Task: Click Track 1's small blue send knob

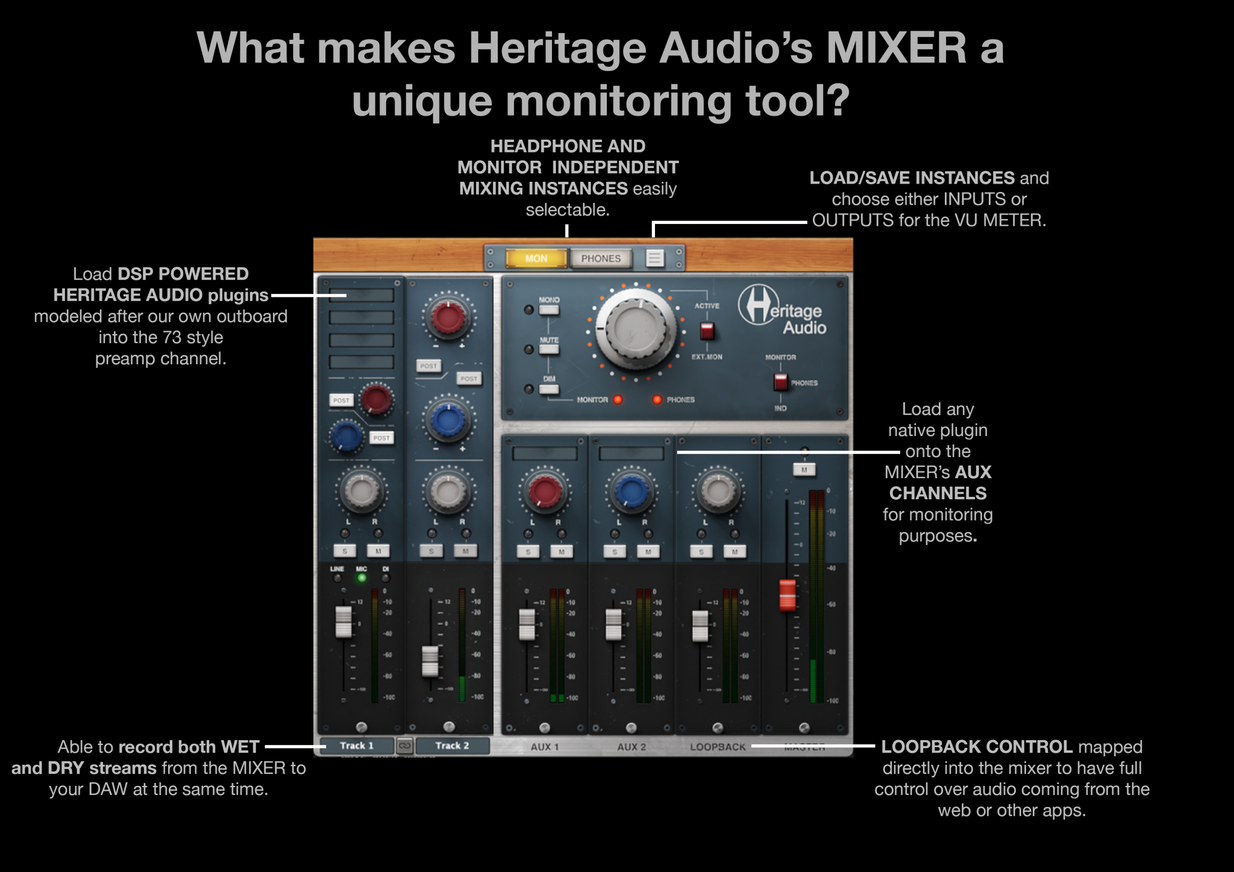Action: 346,436
